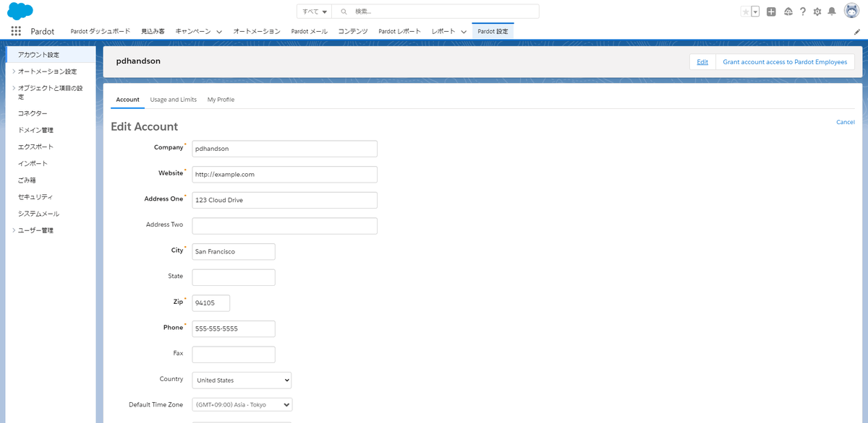Open the Salesforce Help question mark icon
This screenshot has height=423, width=868.
[803, 11]
